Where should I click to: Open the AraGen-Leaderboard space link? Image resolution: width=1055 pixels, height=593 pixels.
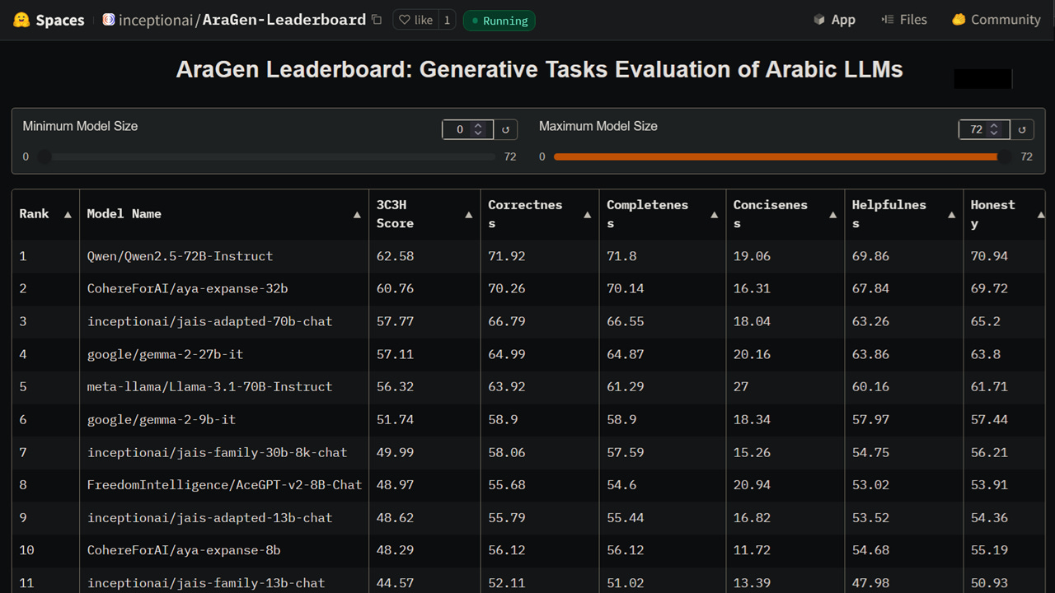284,20
